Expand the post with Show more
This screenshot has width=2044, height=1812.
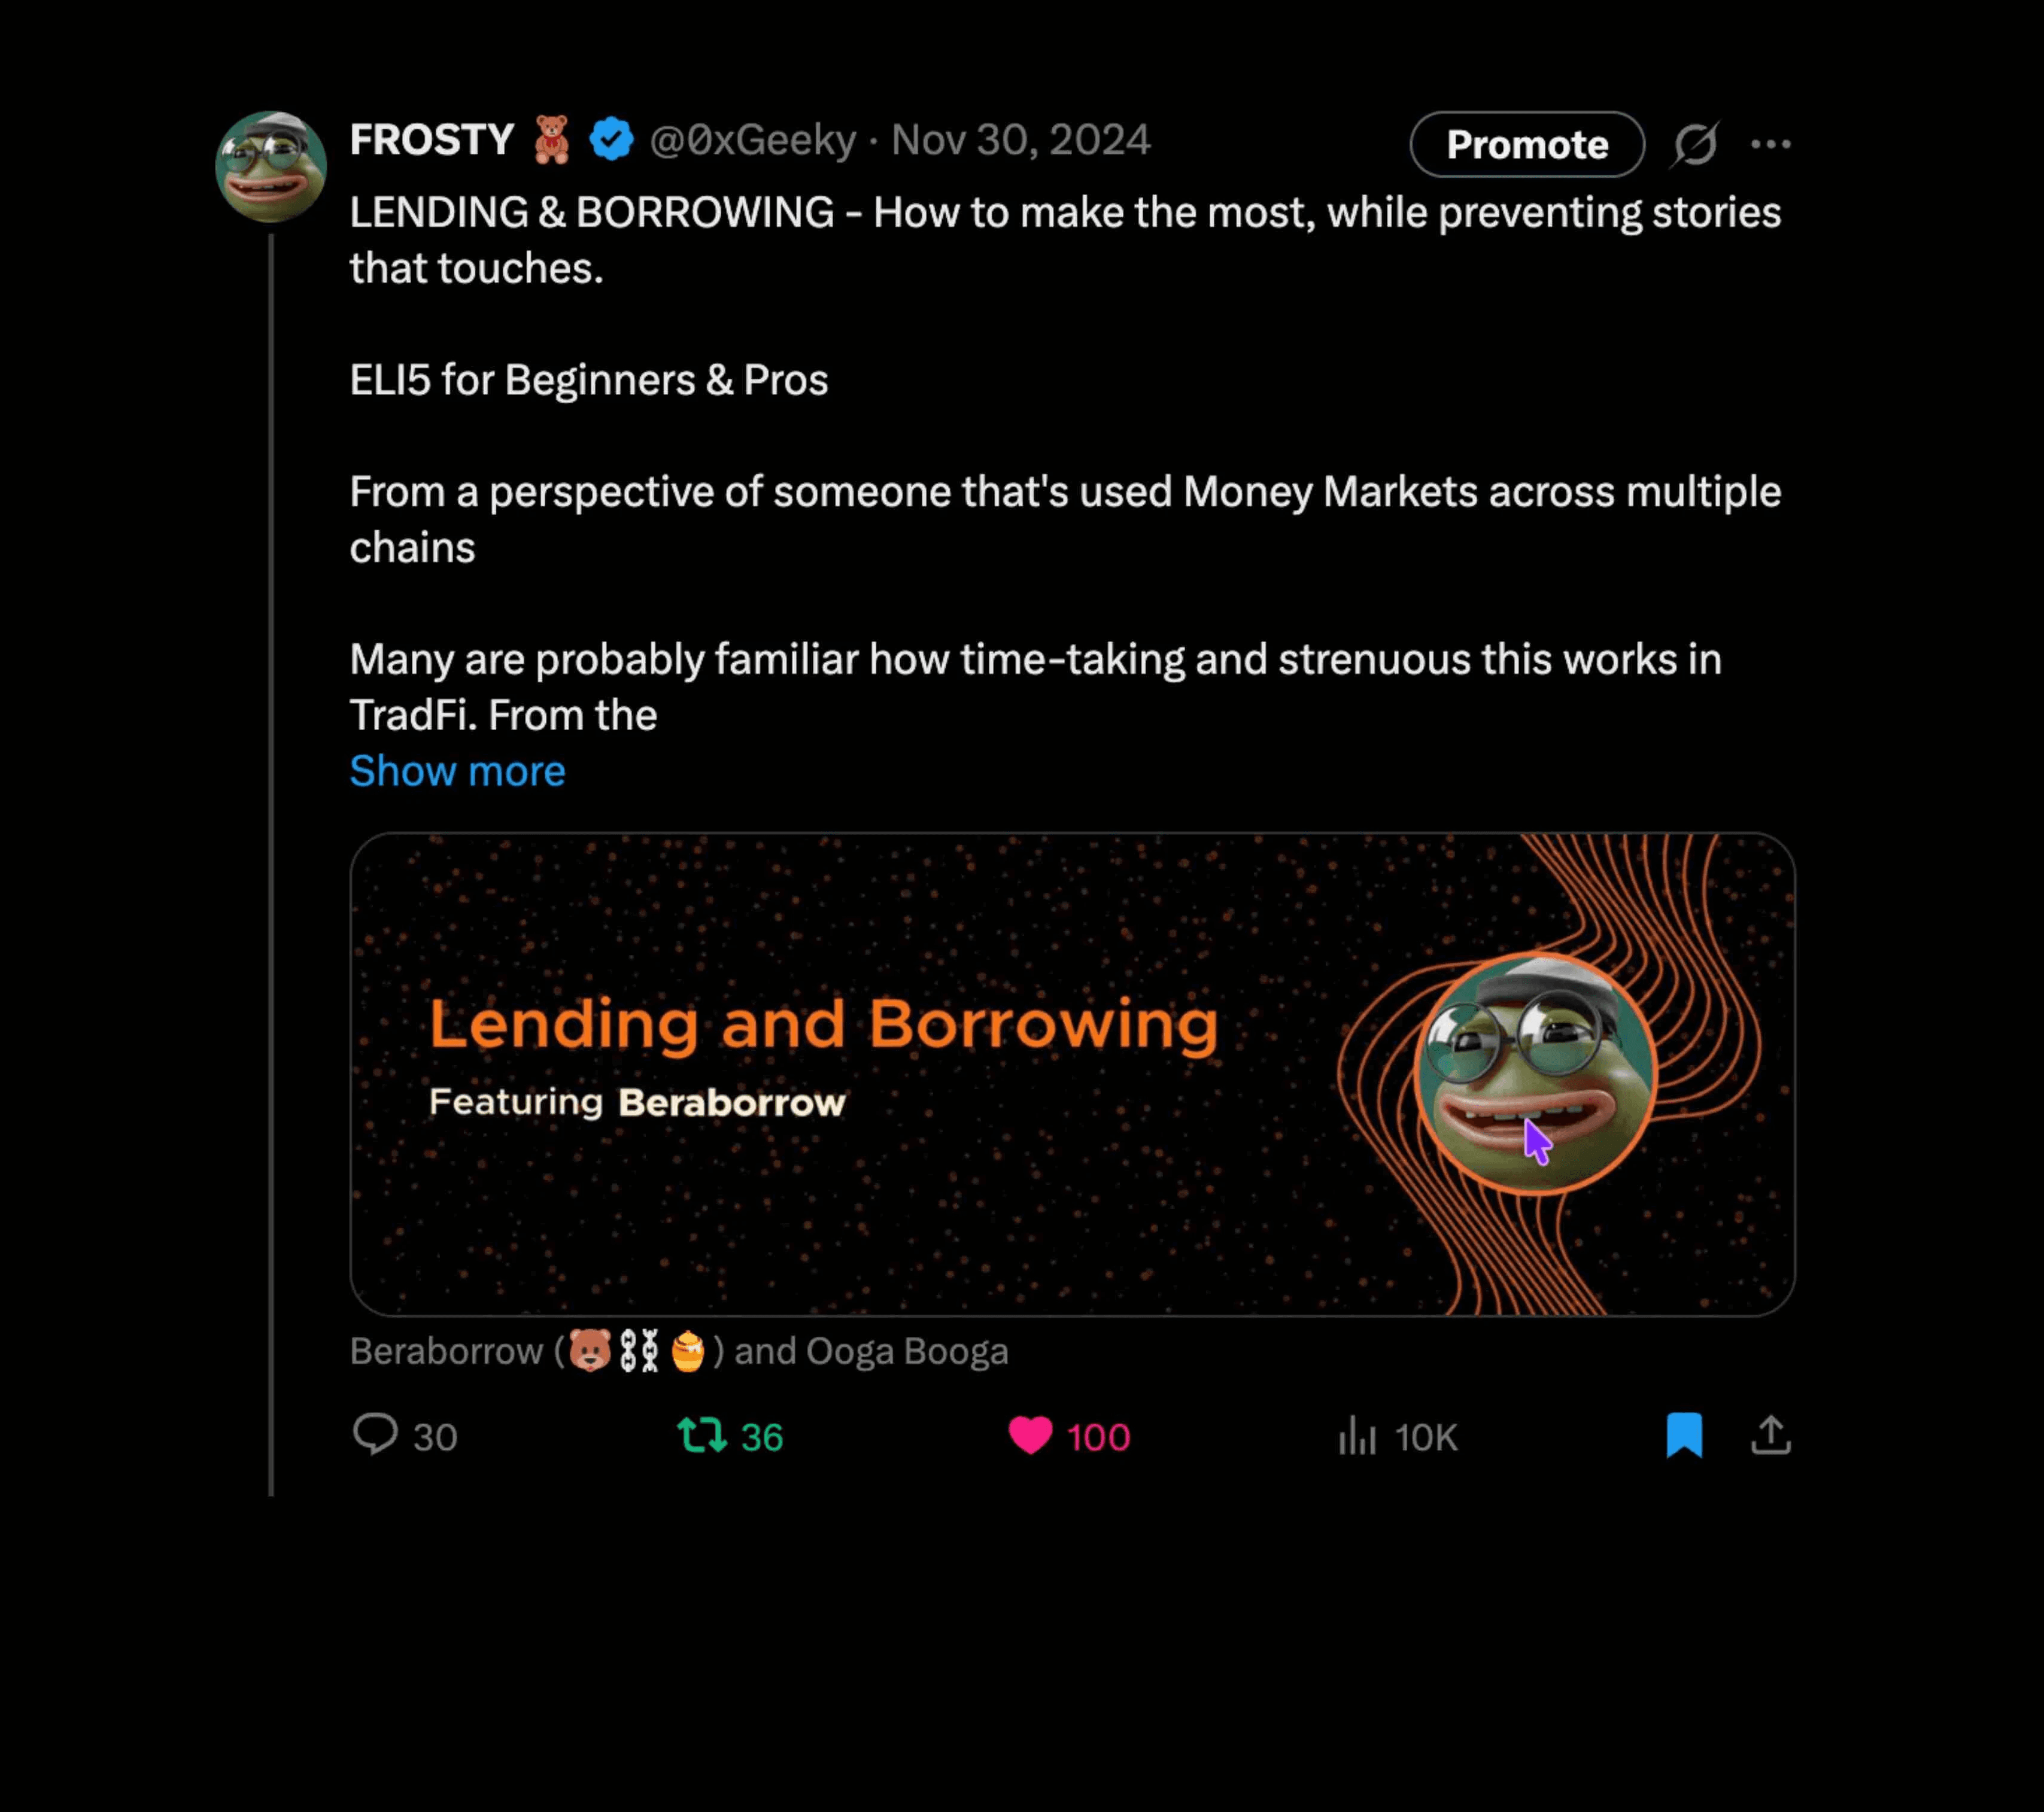[x=457, y=771]
